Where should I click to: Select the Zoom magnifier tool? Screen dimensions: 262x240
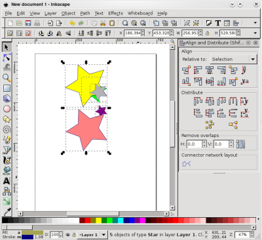coord(7,78)
